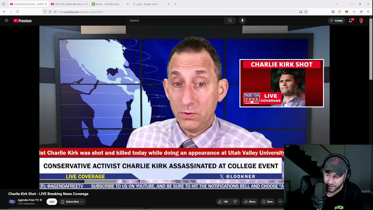Open picture-in-picture icon in address bar
373x210 pixels.
[x=300, y=12]
